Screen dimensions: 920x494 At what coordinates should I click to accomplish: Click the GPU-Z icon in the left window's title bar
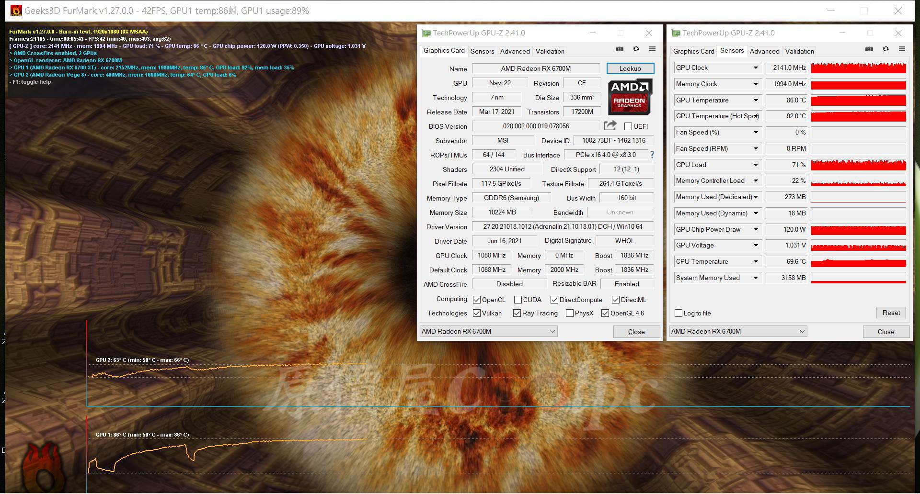[x=426, y=33]
